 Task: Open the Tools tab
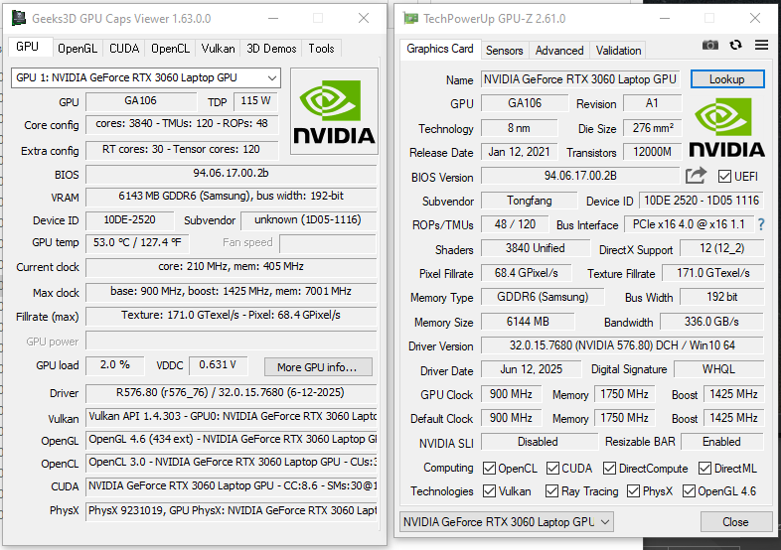[x=321, y=49]
